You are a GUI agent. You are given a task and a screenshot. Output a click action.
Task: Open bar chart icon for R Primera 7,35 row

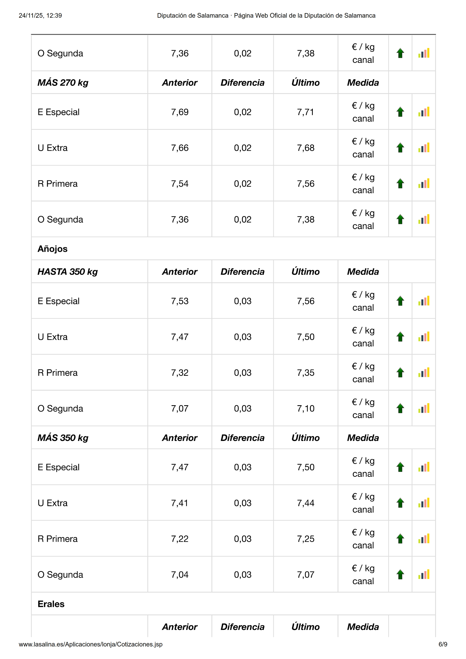(x=424, y=372)
